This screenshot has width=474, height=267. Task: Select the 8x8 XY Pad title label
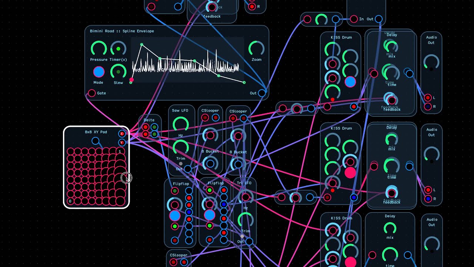[x=96, y=132]
